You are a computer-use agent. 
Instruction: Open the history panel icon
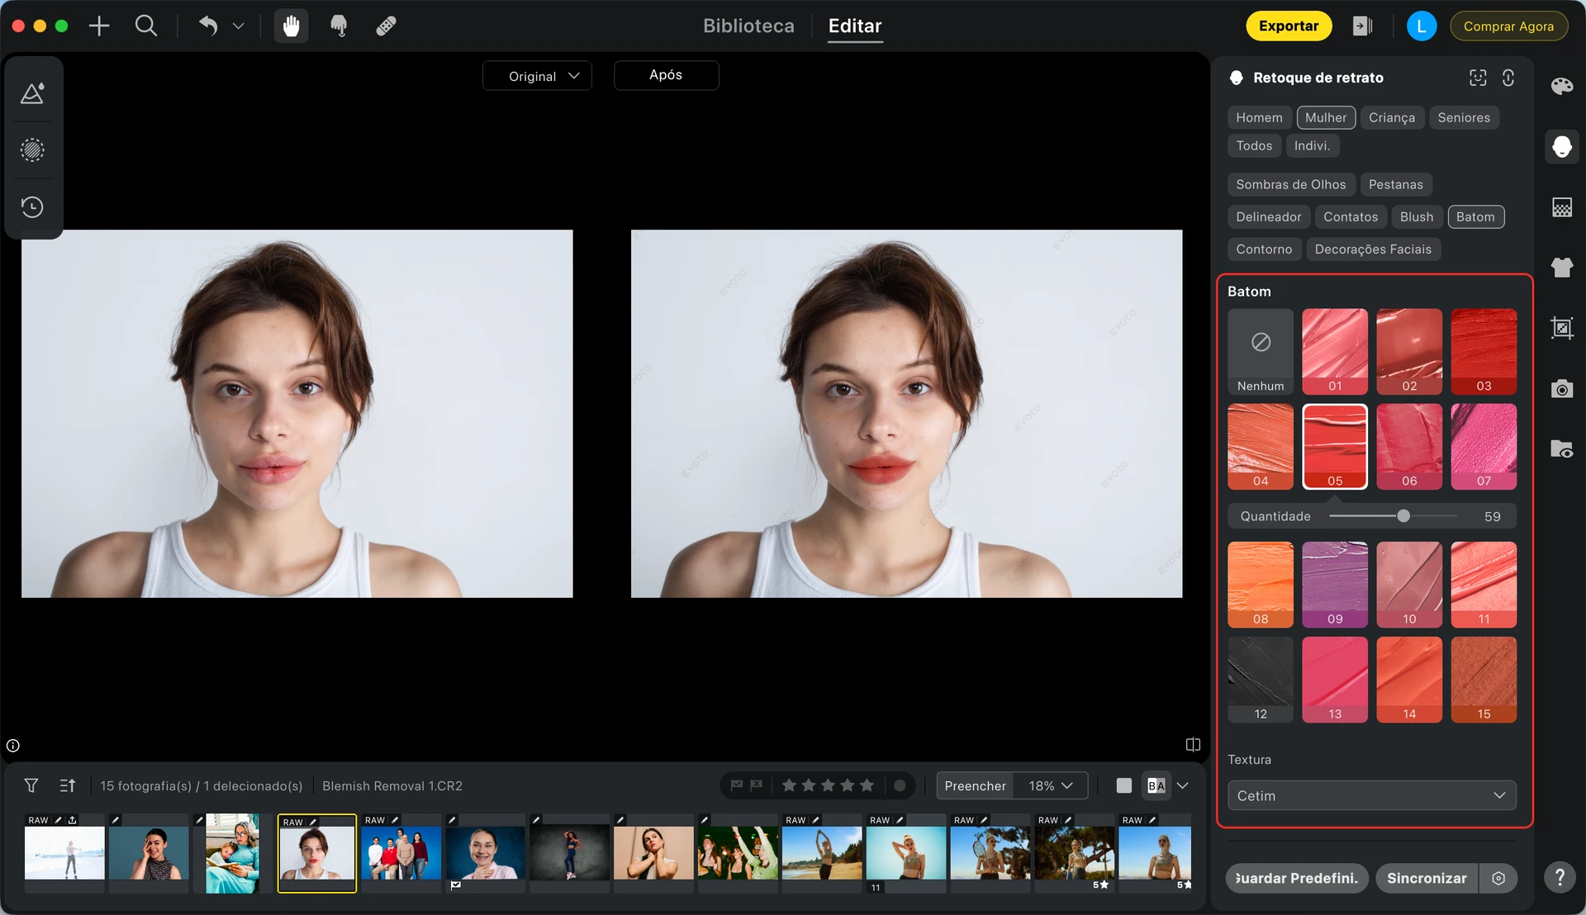point(32,206)
